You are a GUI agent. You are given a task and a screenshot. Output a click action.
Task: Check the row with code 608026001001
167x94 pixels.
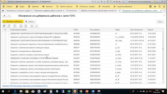point(5,44)
